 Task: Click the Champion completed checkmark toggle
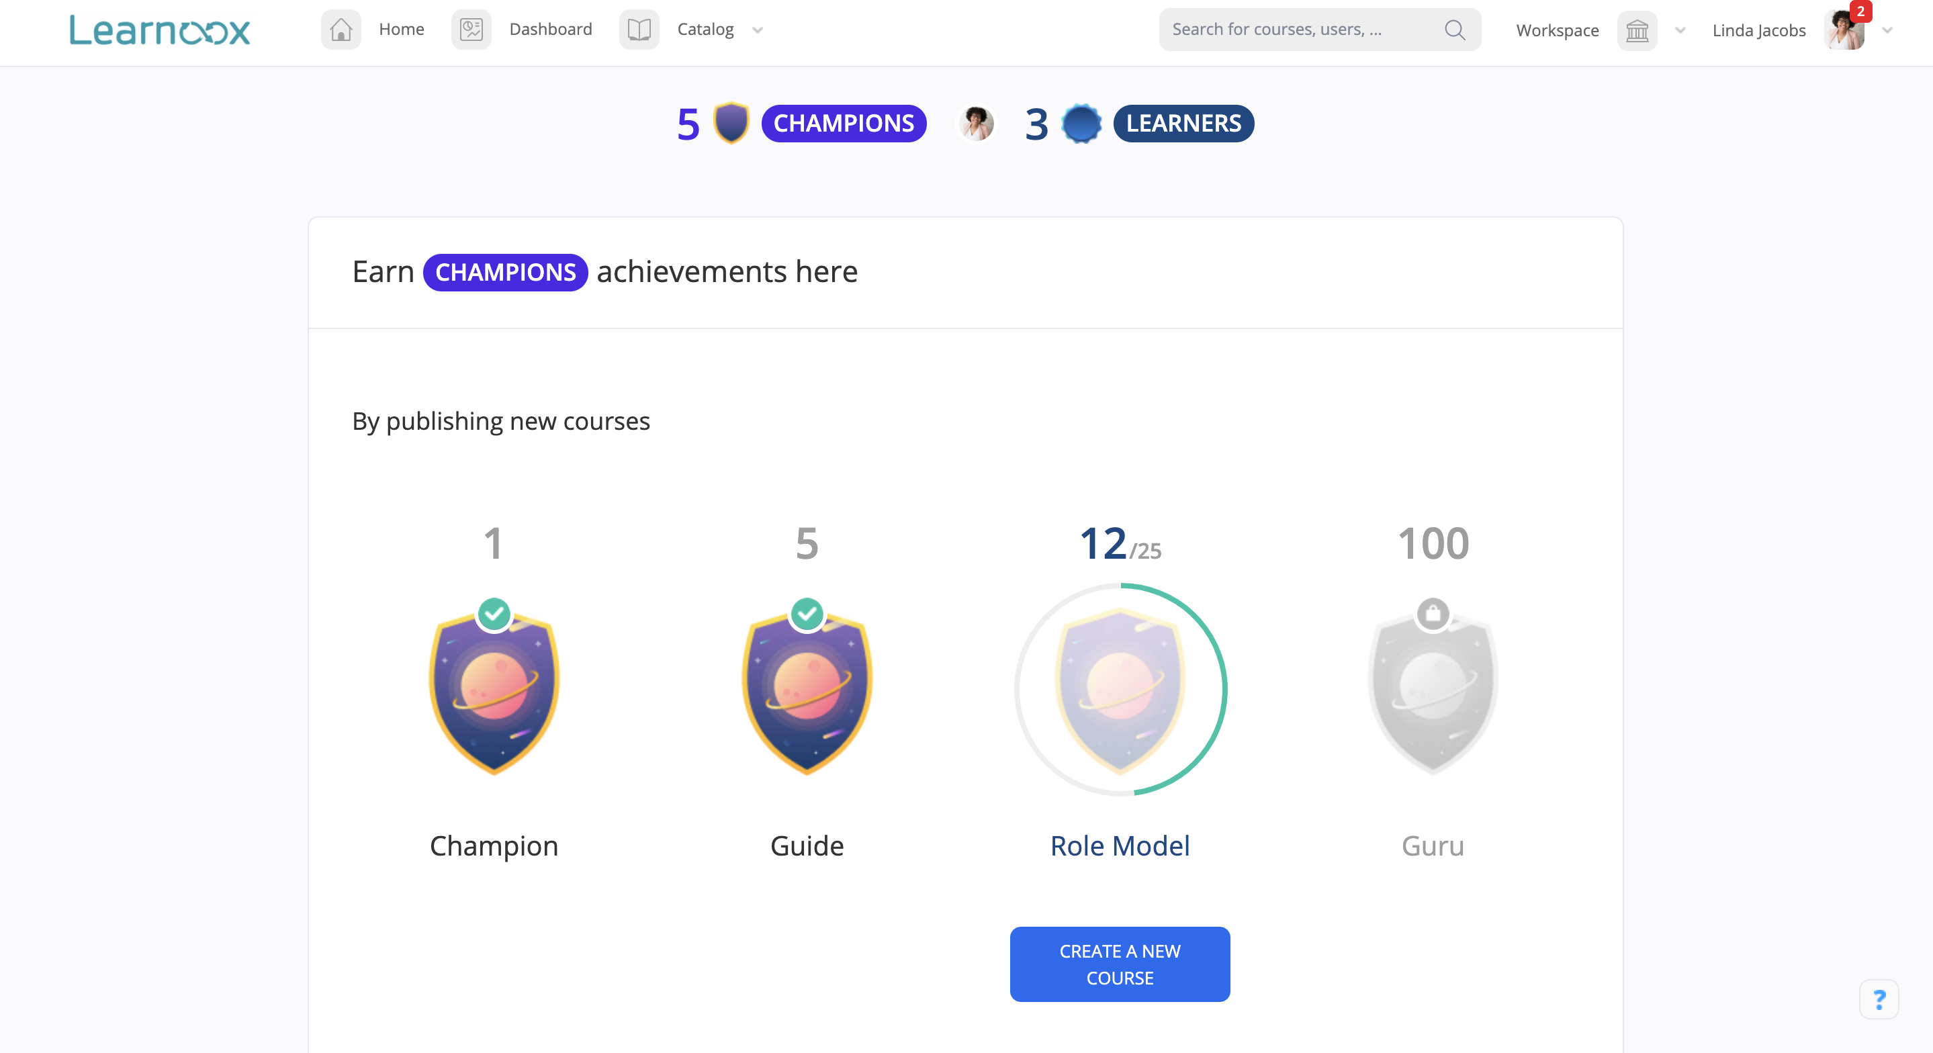(x=492, y=612)
